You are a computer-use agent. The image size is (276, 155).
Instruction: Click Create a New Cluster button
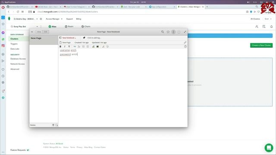[x=261, y=45]
